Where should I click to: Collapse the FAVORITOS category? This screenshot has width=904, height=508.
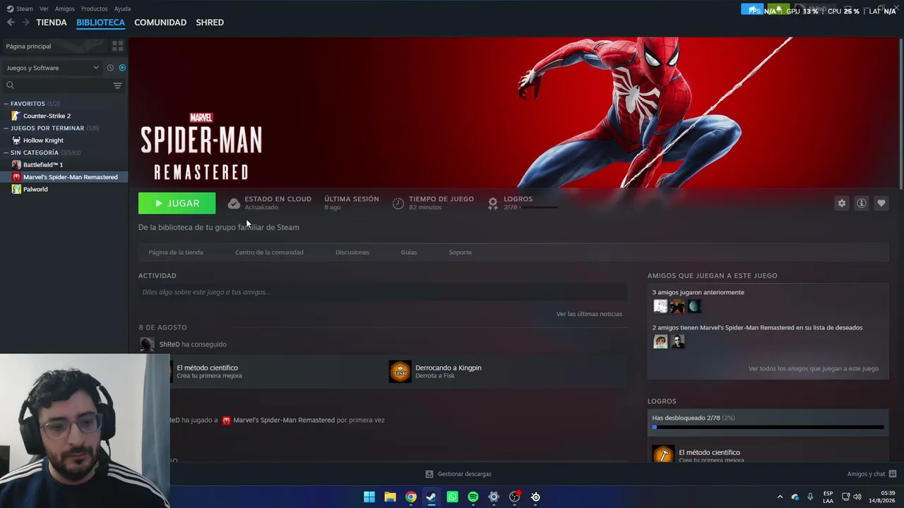click(x=7, y=104)
